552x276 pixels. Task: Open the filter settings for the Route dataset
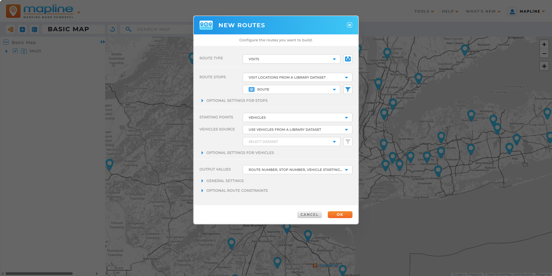[x=348, y=89]
